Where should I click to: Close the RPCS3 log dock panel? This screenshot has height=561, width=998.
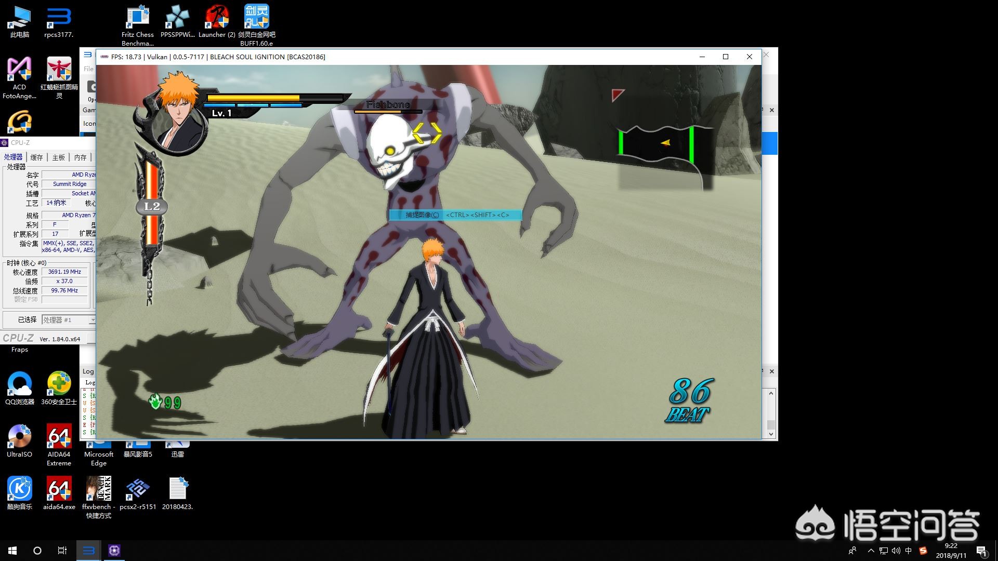[771, 371]
